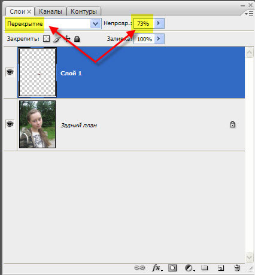Switch to the Каналы tab
This screenshot has height=275, width=255.
coord(50,11)
